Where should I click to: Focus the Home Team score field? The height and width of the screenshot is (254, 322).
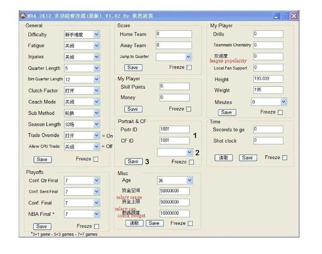click(174, 34)
